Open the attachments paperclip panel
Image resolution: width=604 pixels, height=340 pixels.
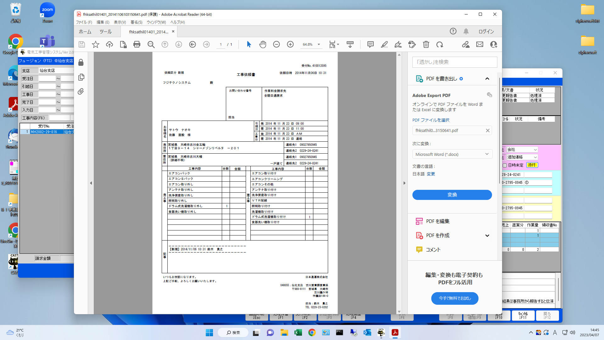(x=81, y=92)
